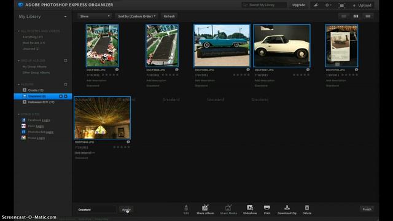The image size is (393, 221).
Task: Select My Group Albums
Action: pyautogui.click(x=34, y=67)
